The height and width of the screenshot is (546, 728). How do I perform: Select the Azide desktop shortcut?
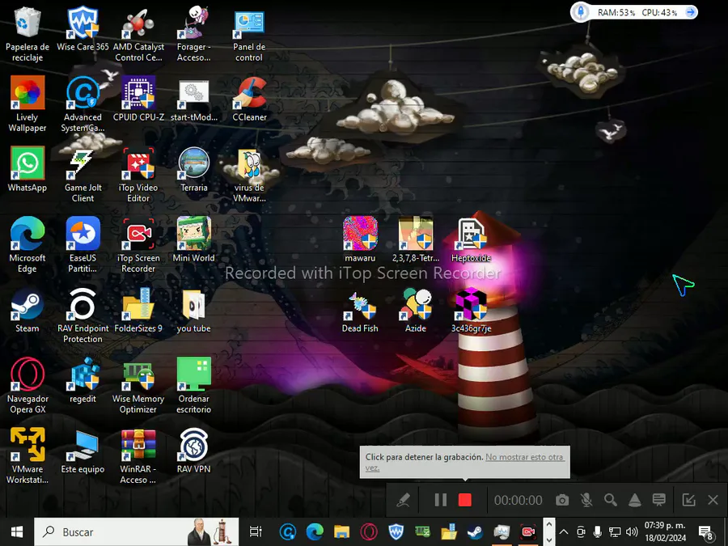tap(416, 310)
